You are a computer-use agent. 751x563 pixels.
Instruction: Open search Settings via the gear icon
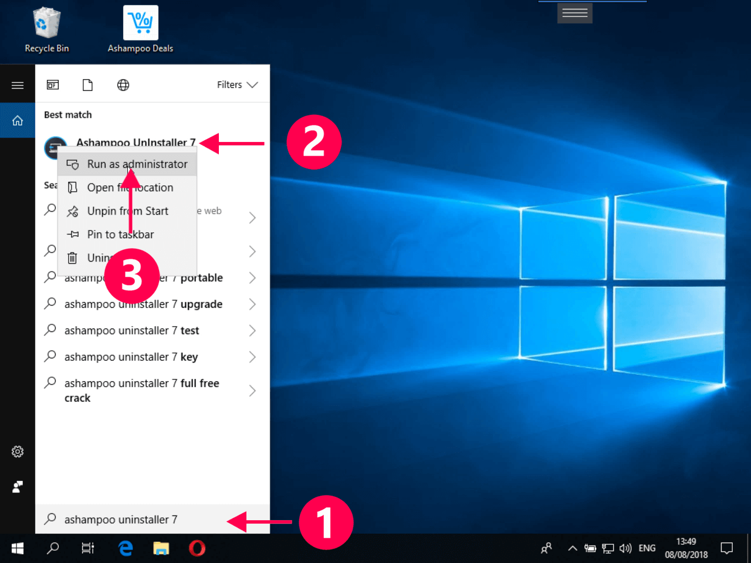point(18,452)
